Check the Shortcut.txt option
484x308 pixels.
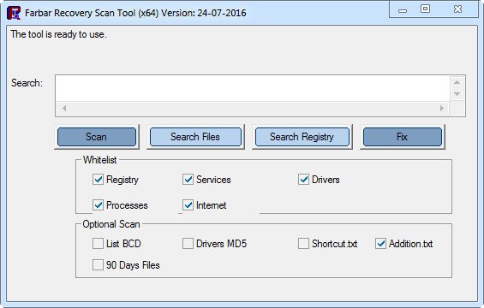pos(303,244)
